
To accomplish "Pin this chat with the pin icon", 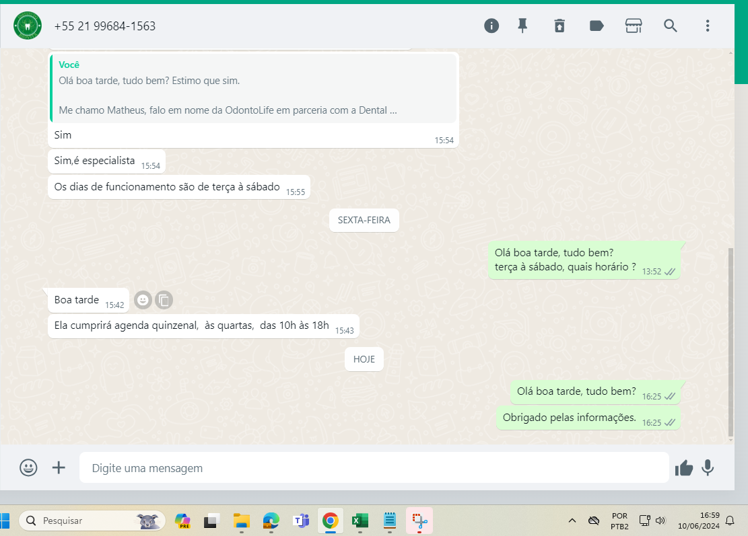I will (523, 26).
